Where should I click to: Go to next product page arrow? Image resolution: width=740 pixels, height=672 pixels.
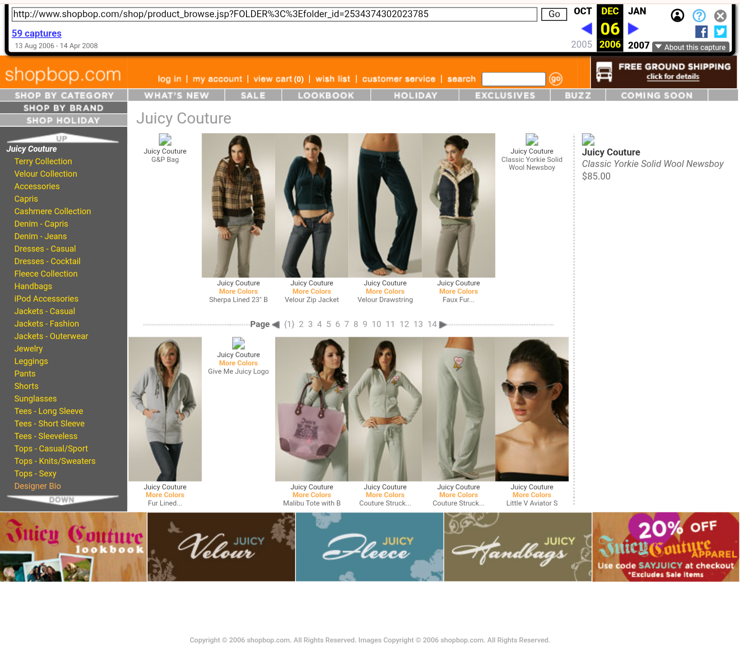coord(443,325)
